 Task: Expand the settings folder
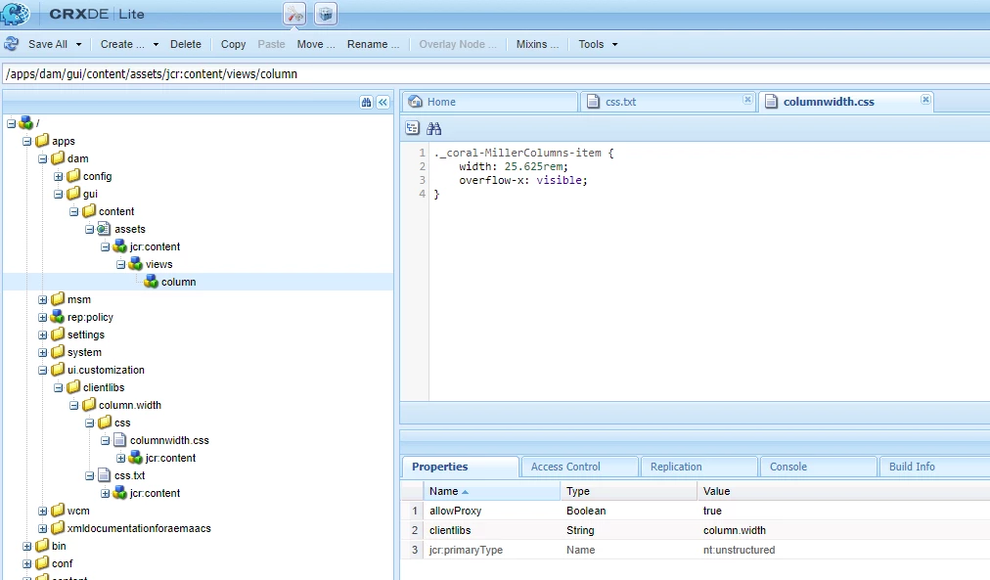(x=42, y=335)
